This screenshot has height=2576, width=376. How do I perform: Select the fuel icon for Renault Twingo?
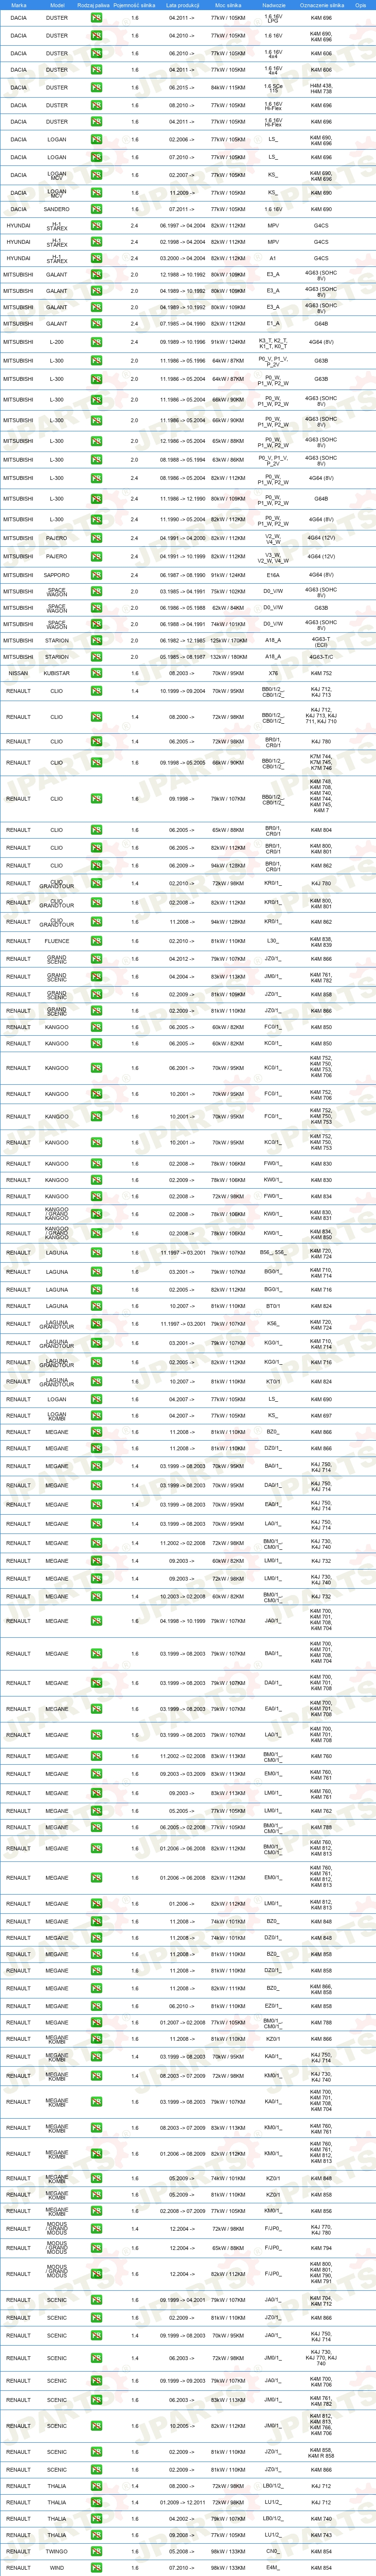pos(96,2551)
